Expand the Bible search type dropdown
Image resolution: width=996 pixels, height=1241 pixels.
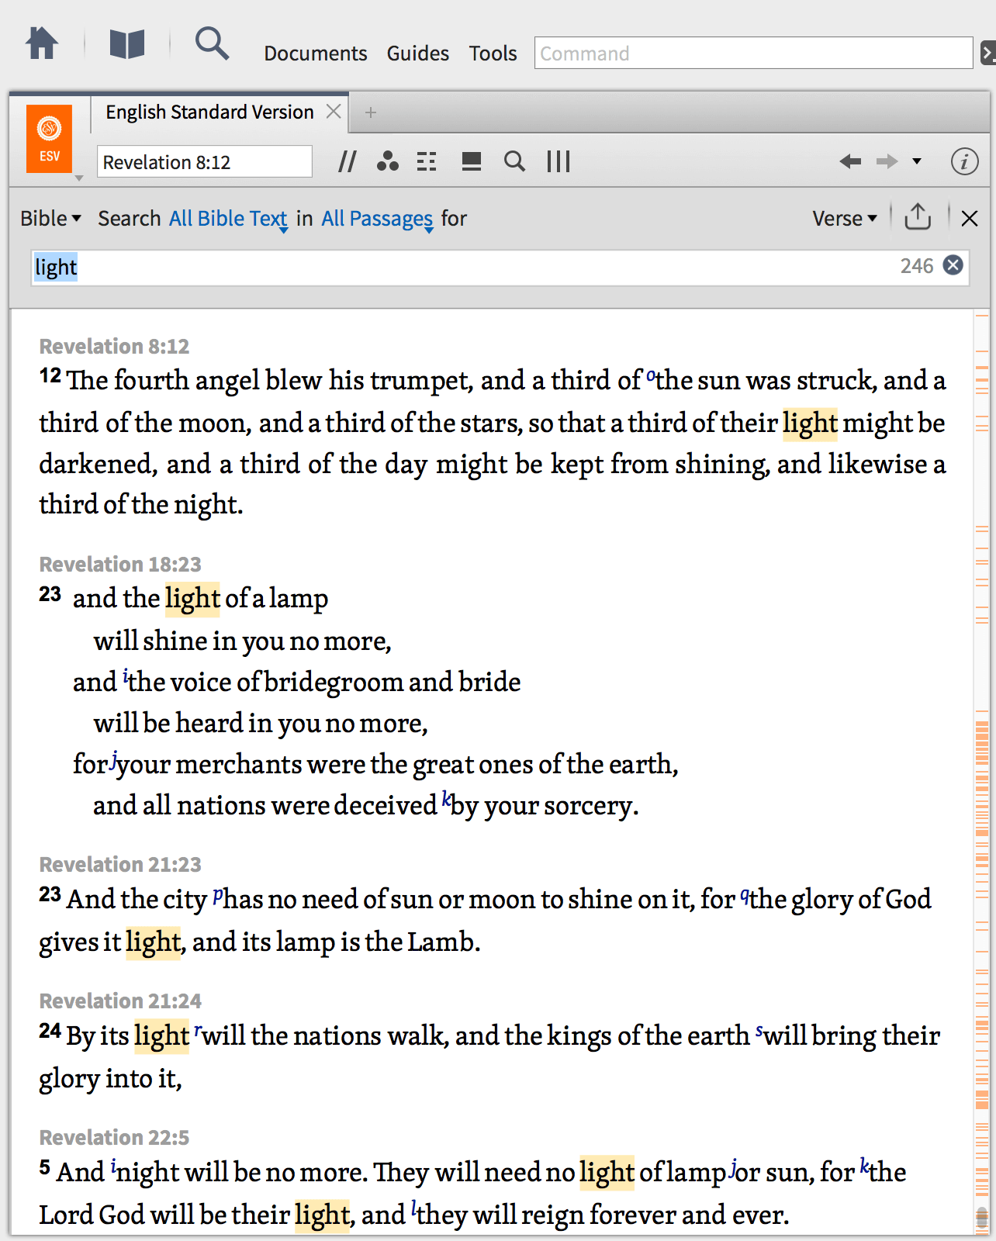point(50,219)
